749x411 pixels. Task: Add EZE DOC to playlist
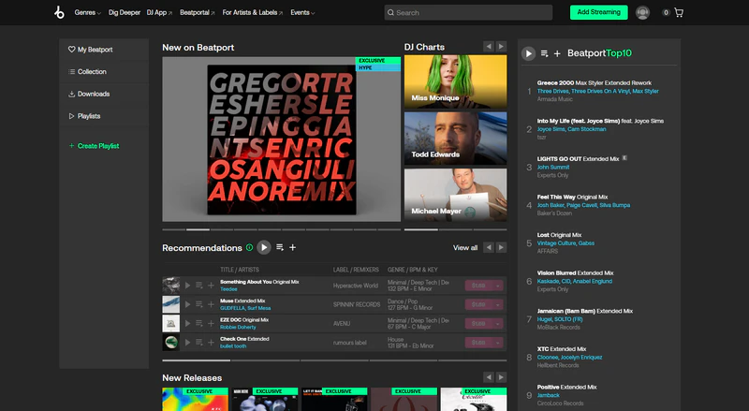click(211, 324)
